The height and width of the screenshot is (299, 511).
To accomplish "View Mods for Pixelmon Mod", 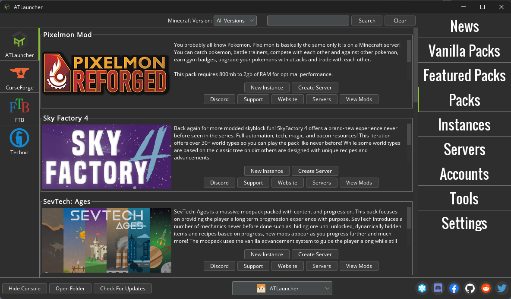I will click(359, 99).
